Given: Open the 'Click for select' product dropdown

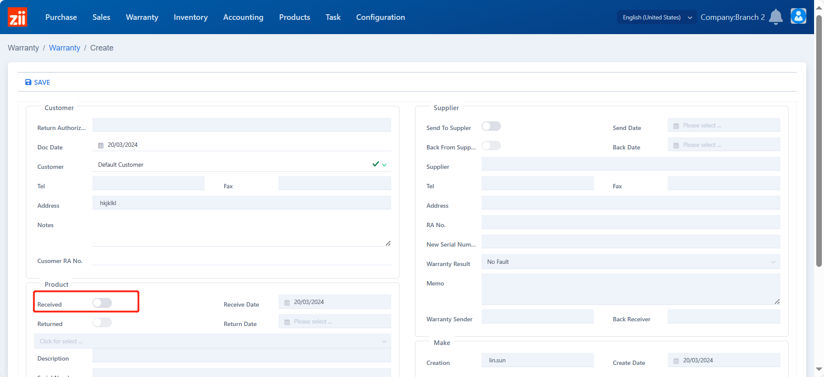Looking at the screenshot, I should (212, 341).
